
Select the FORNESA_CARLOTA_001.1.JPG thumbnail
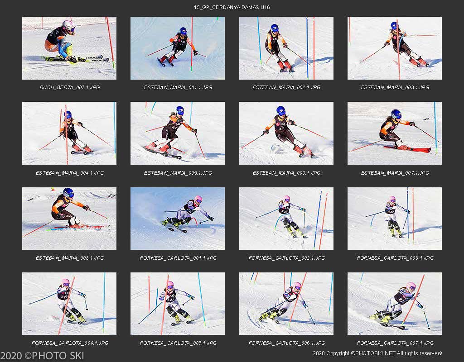[178, 219]
